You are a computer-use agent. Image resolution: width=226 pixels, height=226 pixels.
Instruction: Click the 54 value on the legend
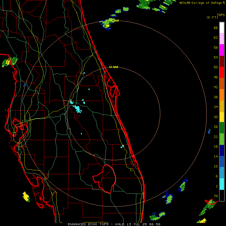pos(216,57)
